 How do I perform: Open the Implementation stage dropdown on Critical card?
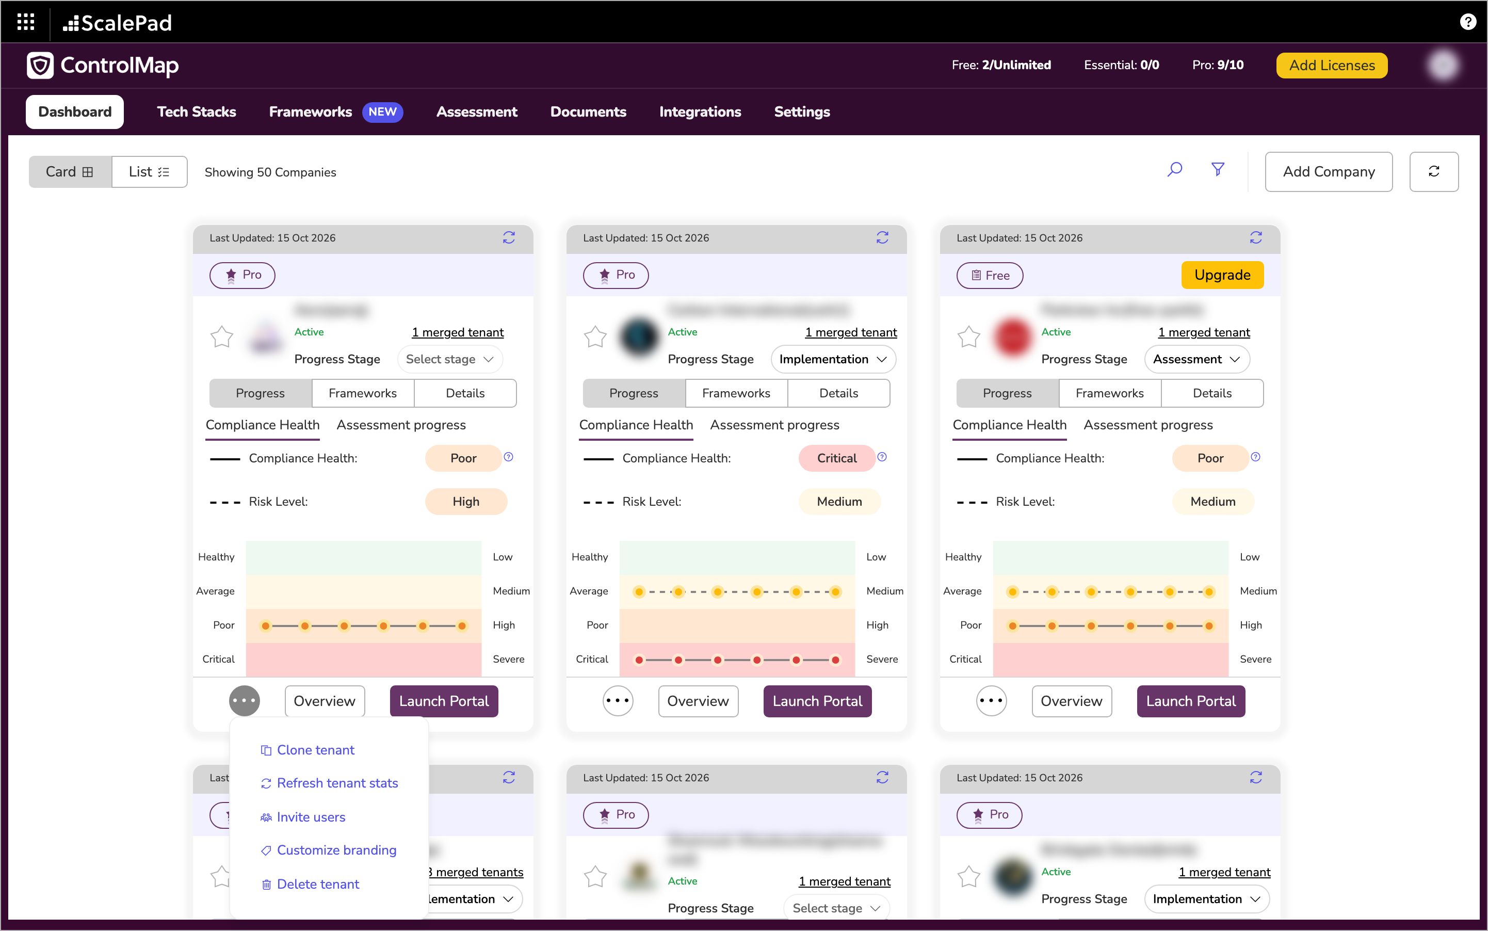tap(833, 359)
